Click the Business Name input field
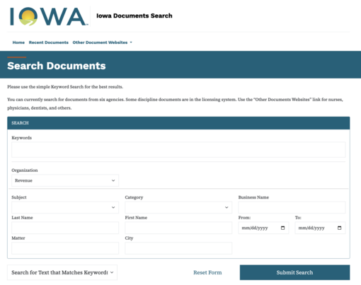This screenshot has width=361, height=285. pyautogui.click(x=292, y=207)
